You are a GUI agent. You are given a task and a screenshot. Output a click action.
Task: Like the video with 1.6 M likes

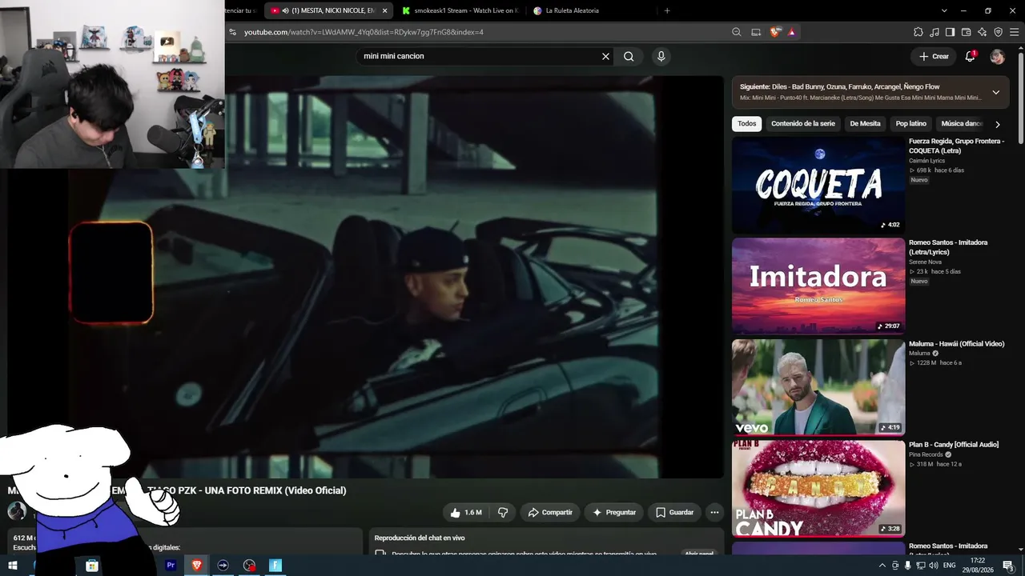tap(466, 512)
